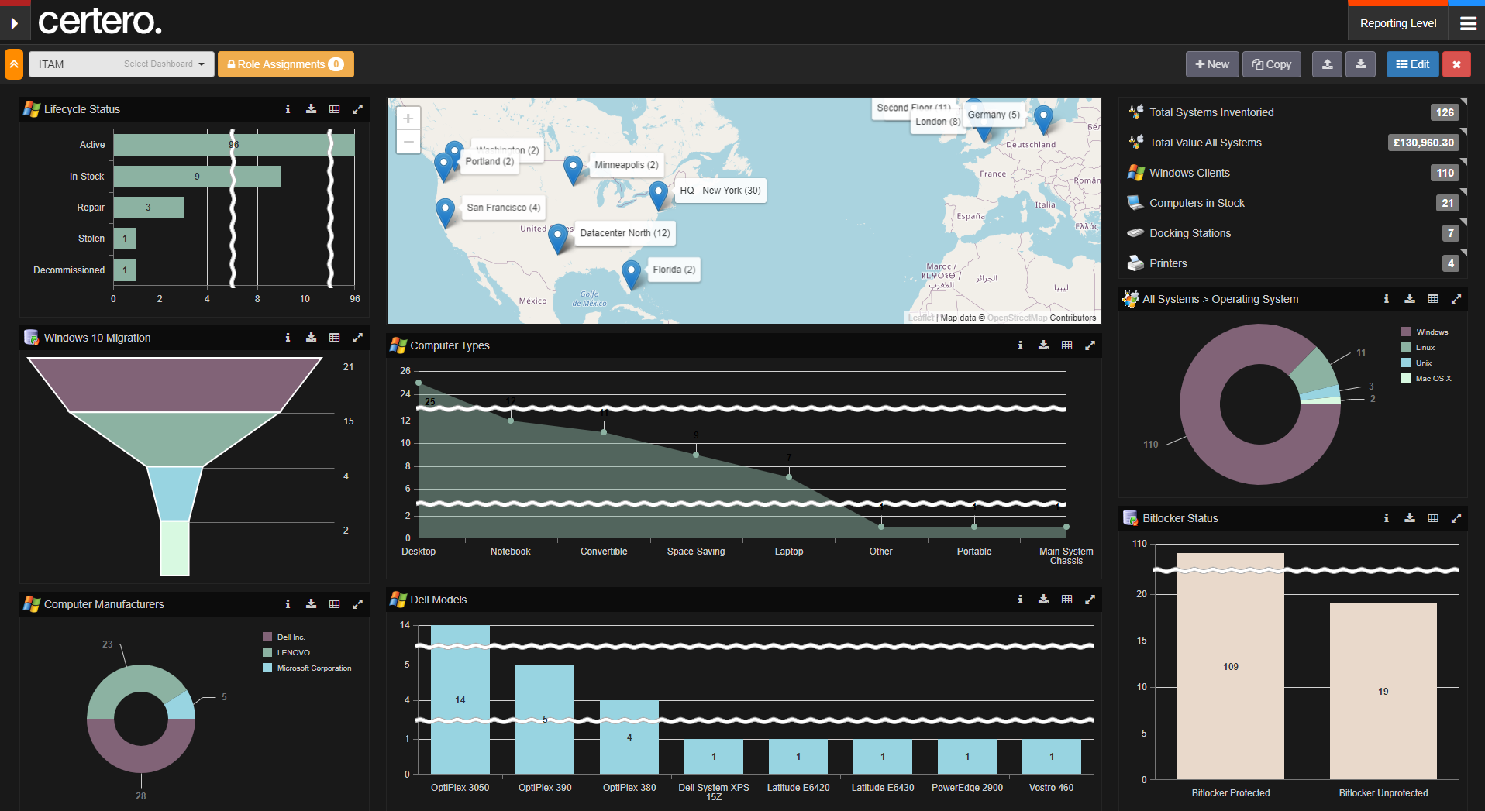The image size is (1485, 811).
Task: Maximize the Operating System widget
Action: coord(1456,299)
